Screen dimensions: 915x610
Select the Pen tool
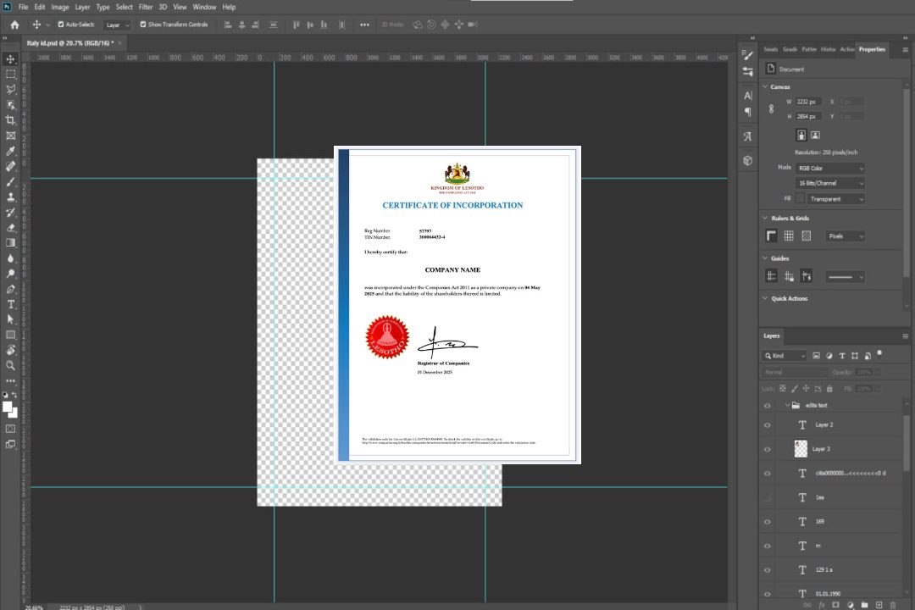tap(10, 289)
